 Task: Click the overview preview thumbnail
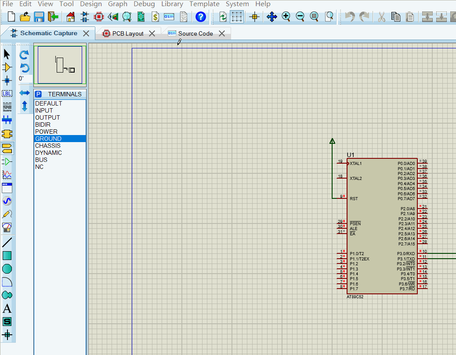pos(60,65)
